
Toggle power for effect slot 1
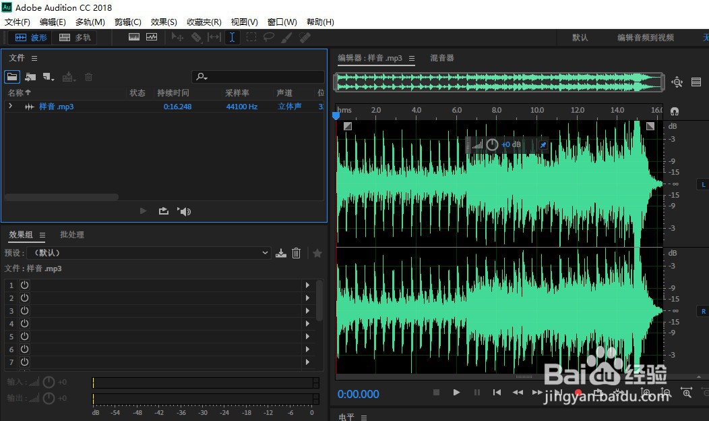24,285
